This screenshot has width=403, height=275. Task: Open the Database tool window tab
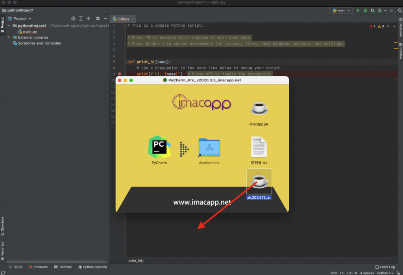[x=401, y=27]
